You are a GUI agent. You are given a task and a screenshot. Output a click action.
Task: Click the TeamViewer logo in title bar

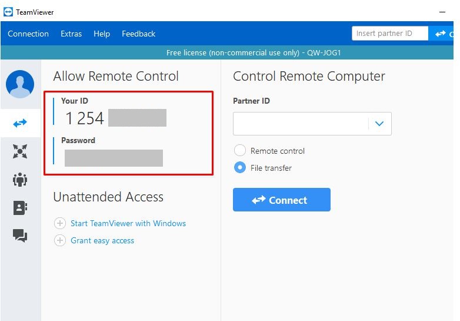click(x=8, y=12)
